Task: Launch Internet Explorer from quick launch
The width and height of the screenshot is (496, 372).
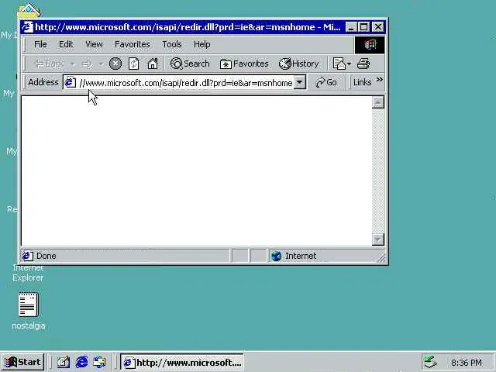Action: point(82,362)
